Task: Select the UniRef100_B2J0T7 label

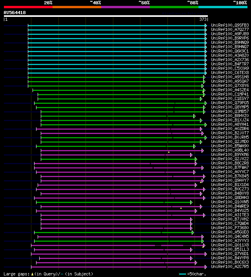Action: [x=230, y=133]
